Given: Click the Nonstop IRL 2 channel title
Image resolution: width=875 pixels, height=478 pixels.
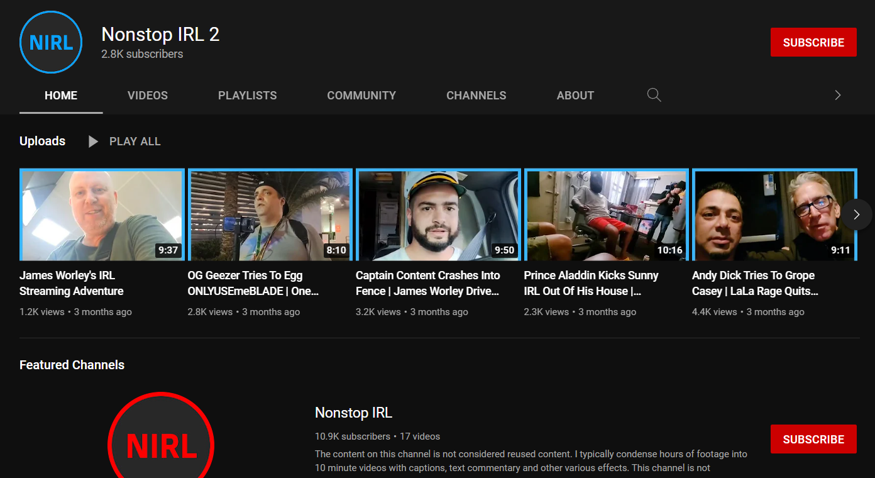Looking at the screenshot, I should point(160,34).
